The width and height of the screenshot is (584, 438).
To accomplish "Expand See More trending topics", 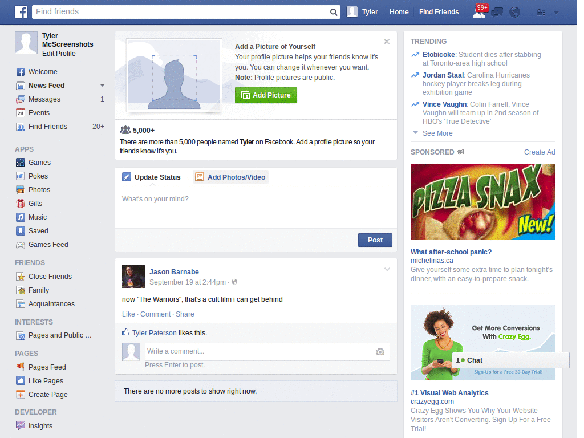I will 437,133.
